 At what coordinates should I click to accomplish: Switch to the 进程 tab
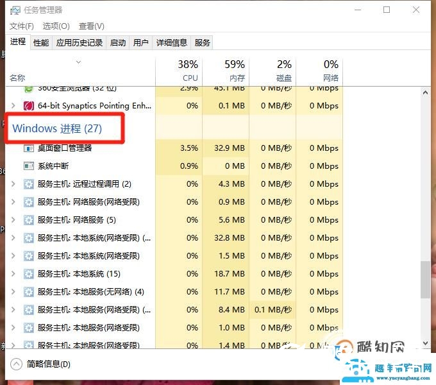[x=18, y=42]
